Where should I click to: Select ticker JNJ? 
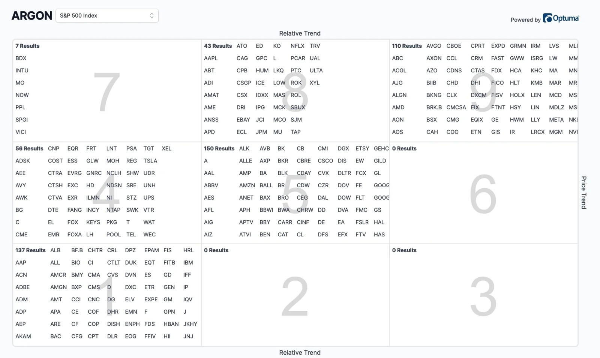coord(188,336)
